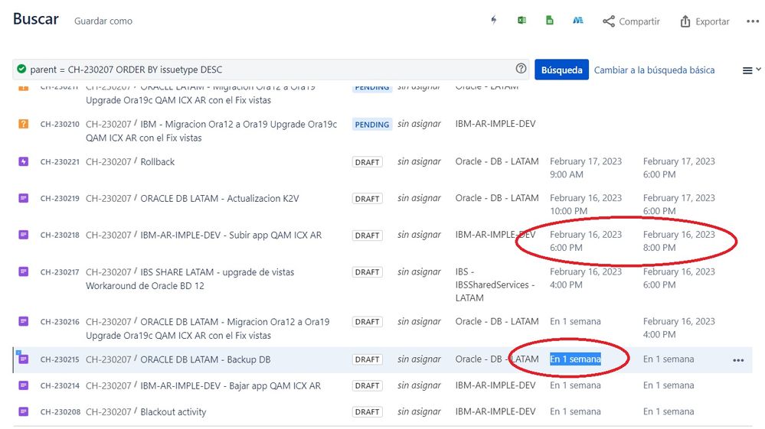Click purple issue type icon for CH-230215

(x=24, y=359)
